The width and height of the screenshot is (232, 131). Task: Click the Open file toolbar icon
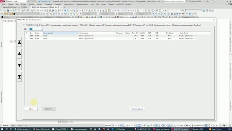(5, 11)
